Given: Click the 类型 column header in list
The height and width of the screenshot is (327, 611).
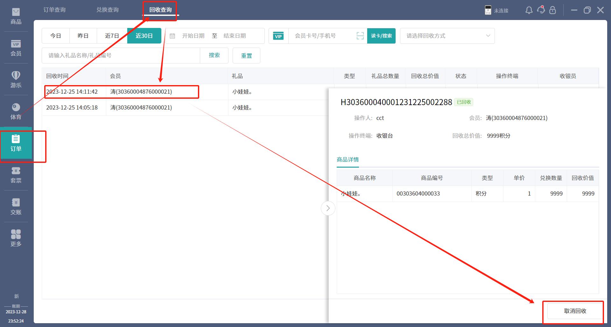Looking at the screenshot, I should 349,76.
